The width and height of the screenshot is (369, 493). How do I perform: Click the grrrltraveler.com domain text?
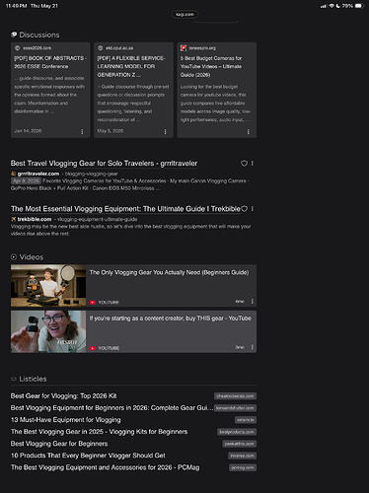click(38, 174)
